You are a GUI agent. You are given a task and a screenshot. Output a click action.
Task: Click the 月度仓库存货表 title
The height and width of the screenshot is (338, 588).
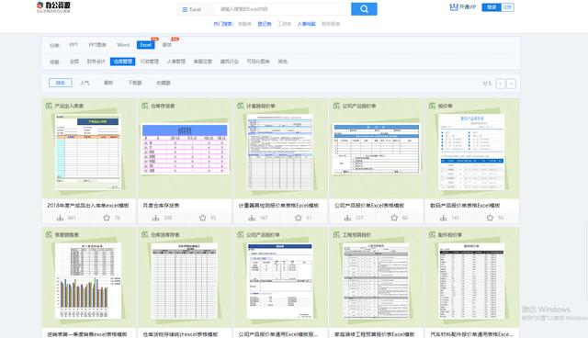161,206
